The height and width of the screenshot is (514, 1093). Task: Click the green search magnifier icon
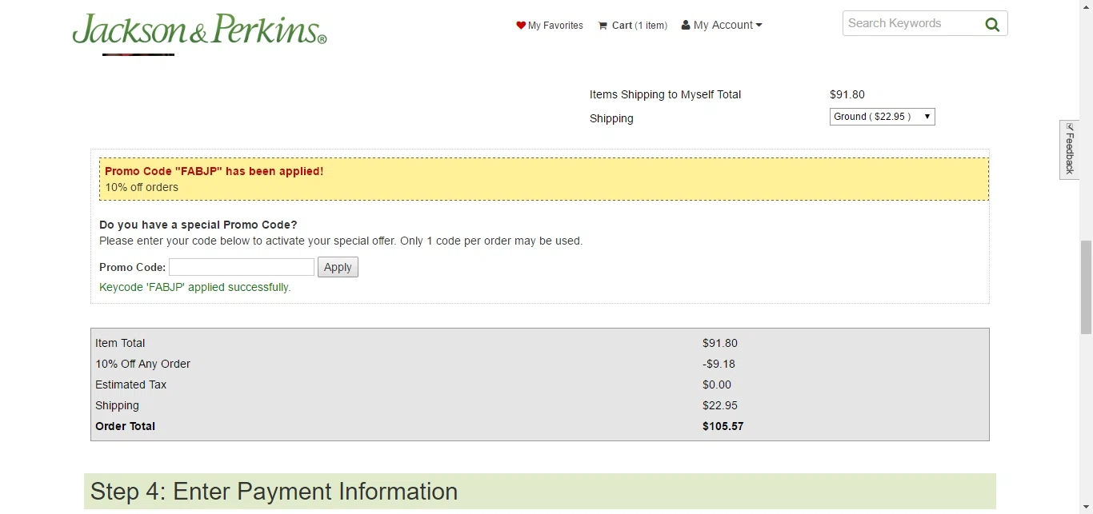tap(992, 24)
